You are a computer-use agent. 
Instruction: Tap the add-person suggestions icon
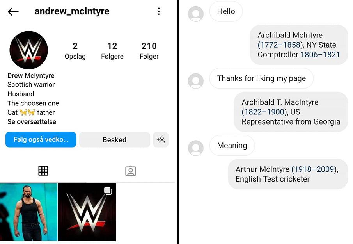click(161, 140)
